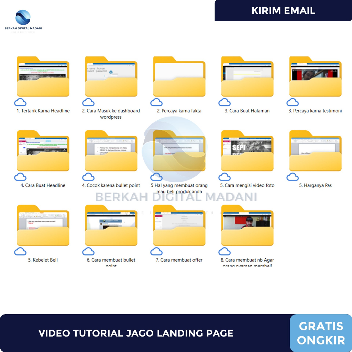Click the KIRIM EMAIL banner
This screenshot has height=352, width=352.
click(283, 11)
